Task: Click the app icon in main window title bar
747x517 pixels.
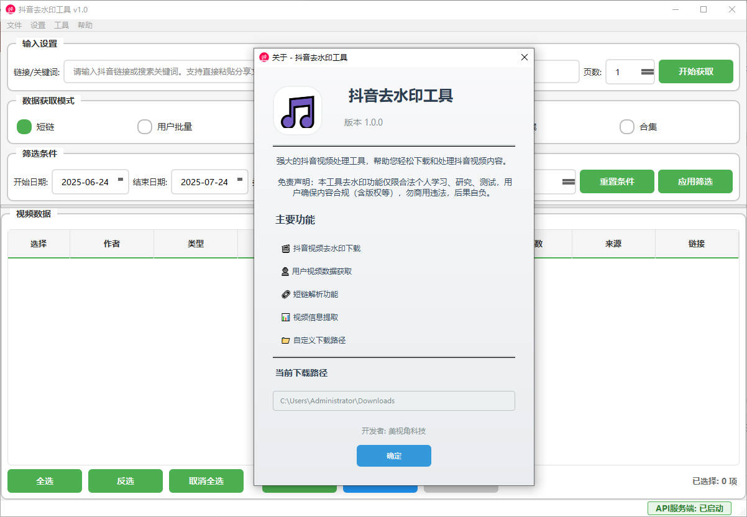Action: point(11,9)
